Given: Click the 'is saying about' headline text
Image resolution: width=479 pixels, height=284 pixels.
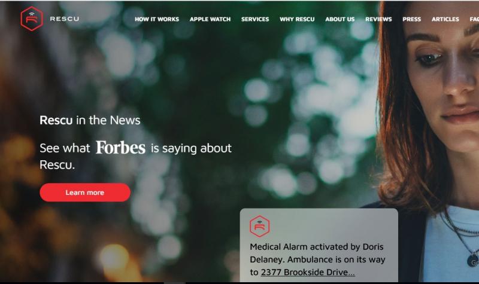Looking at the screenshot, I should [191, 148].
